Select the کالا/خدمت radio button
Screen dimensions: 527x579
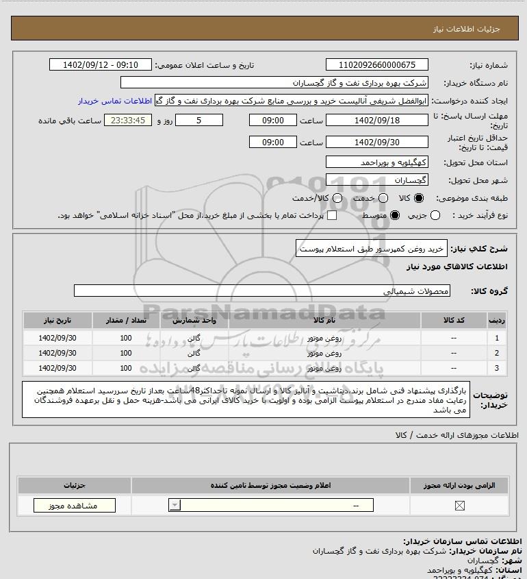(337, 198)
